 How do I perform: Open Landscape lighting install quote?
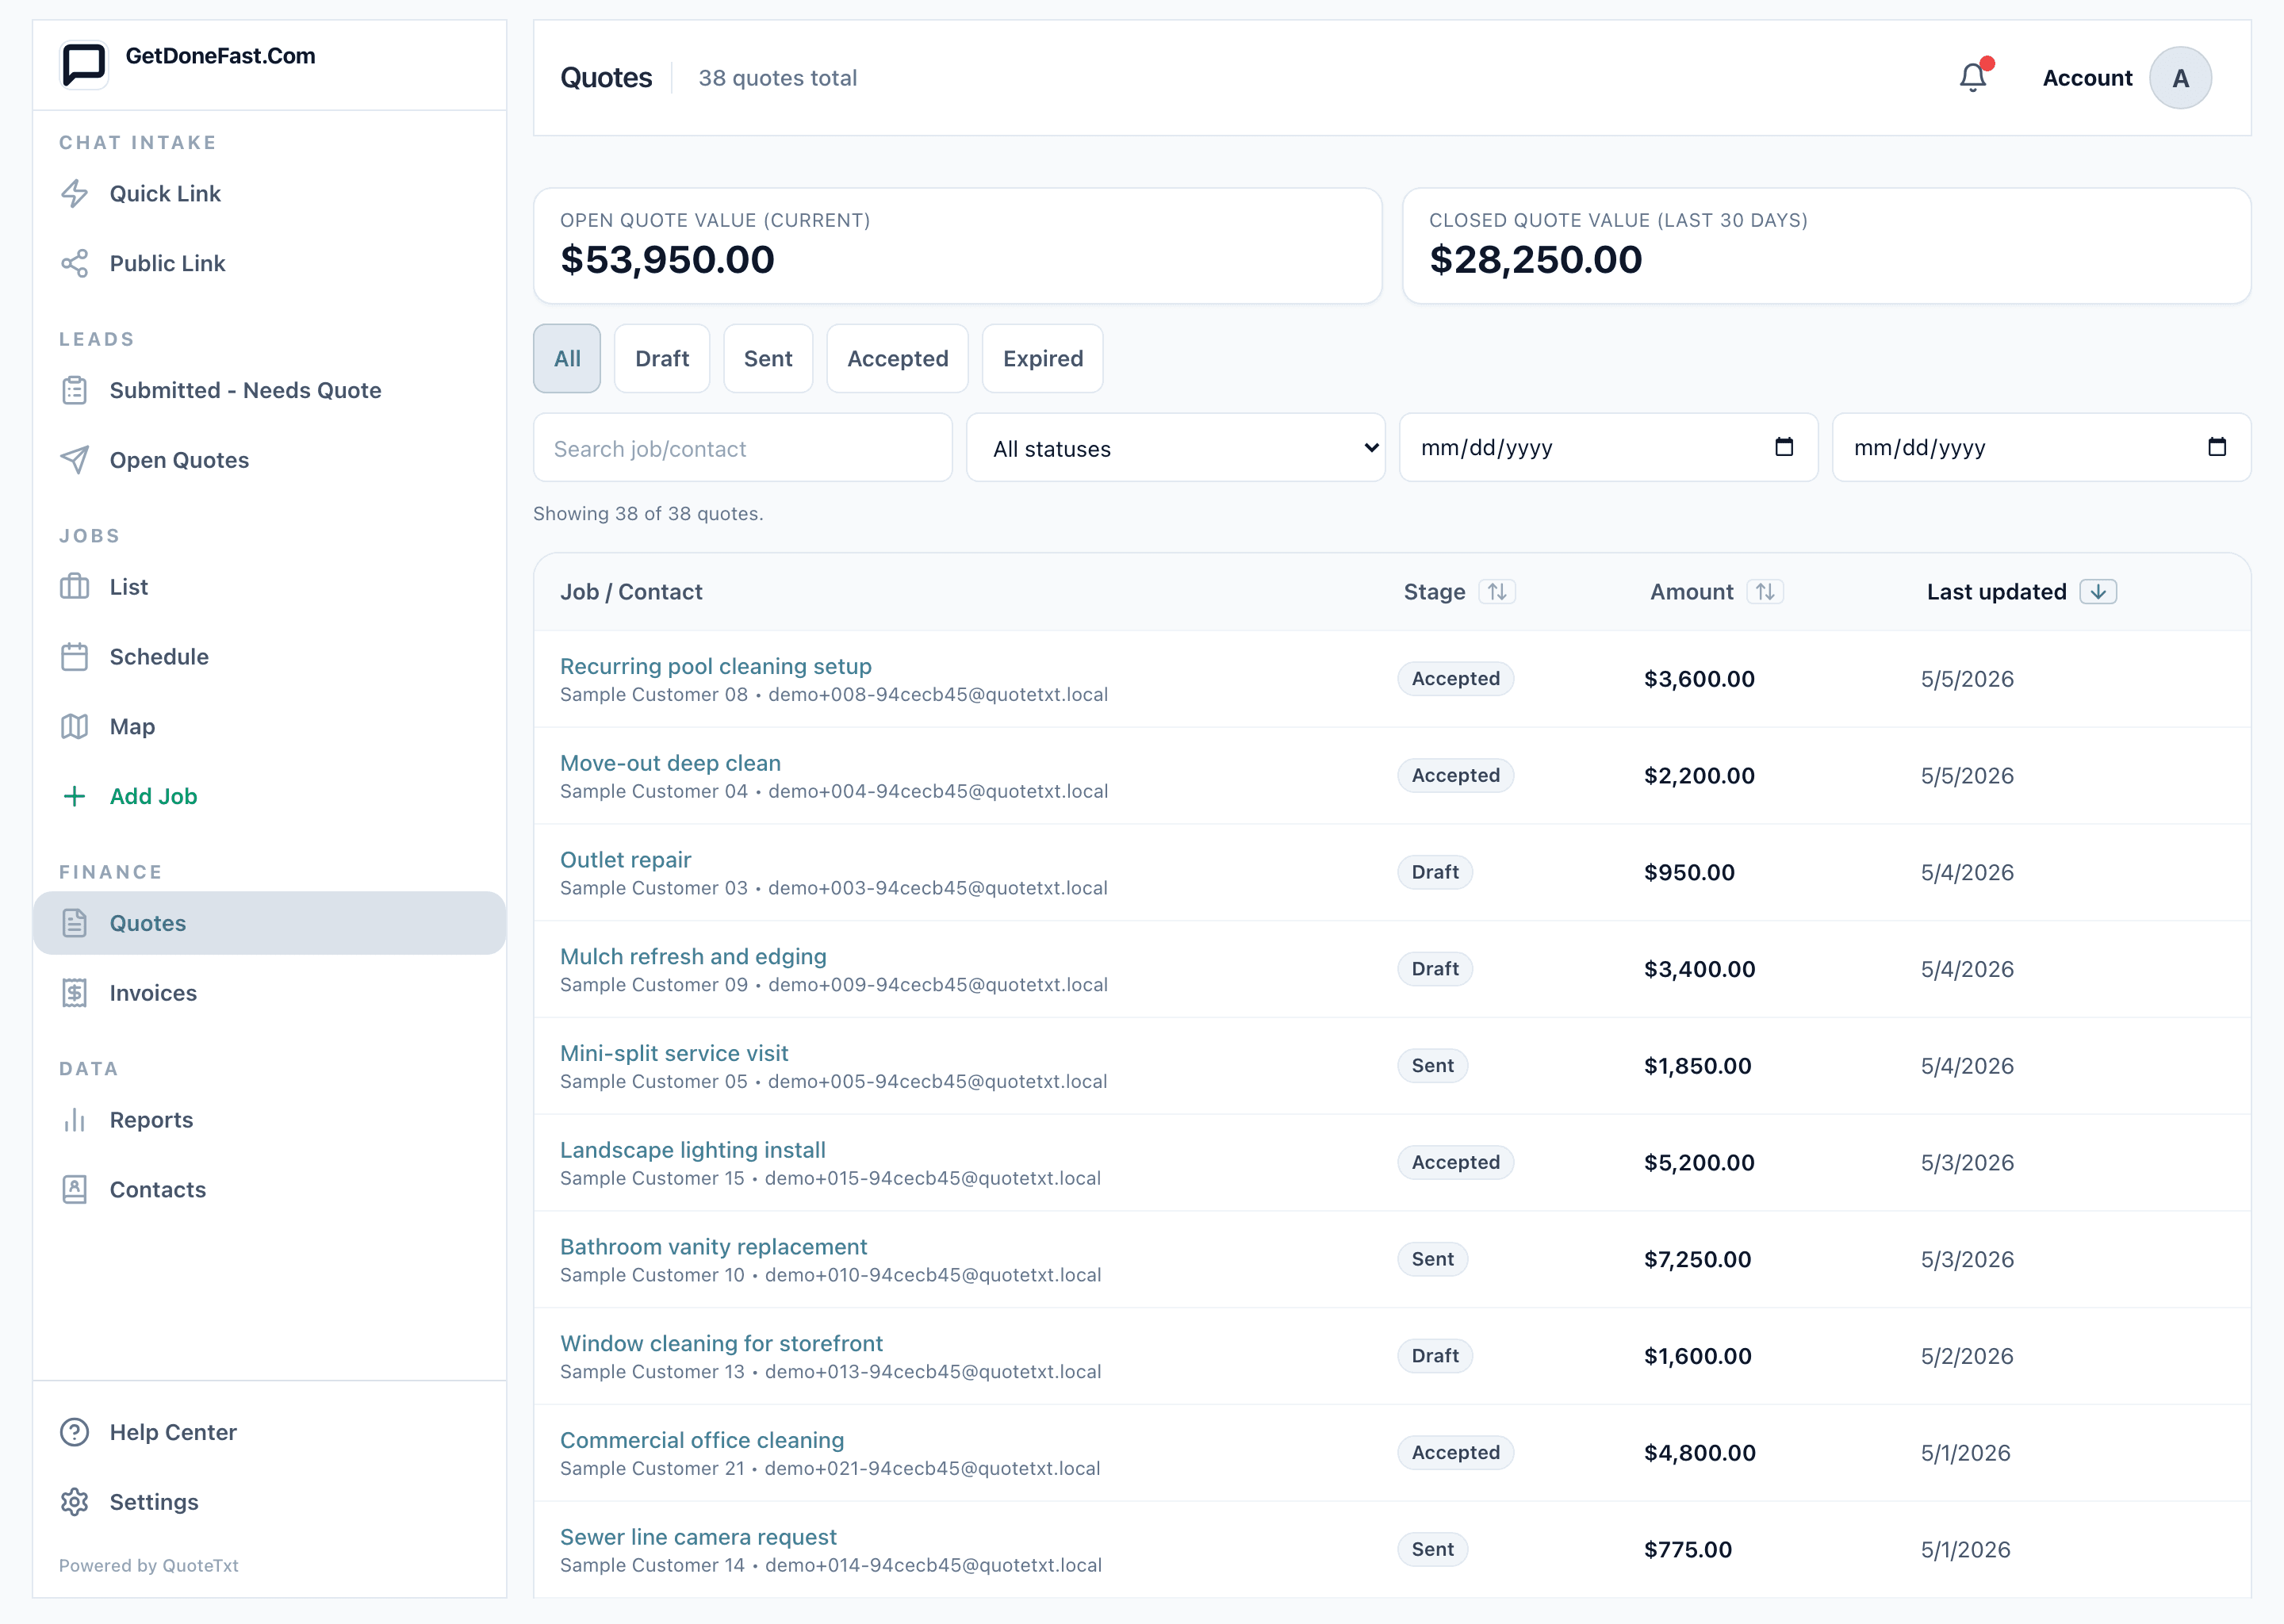click(692, 1150)
